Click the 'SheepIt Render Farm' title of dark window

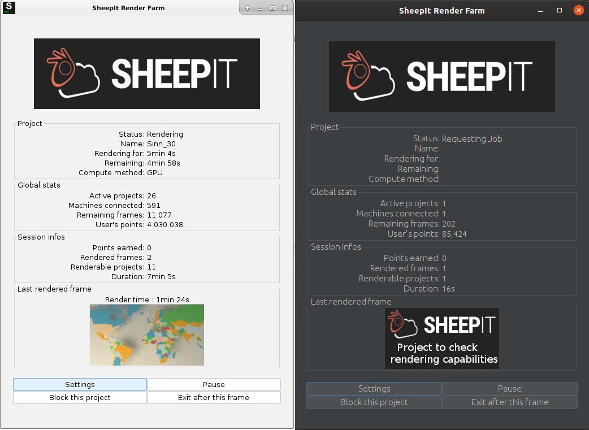pyautogui.click(x=442, y=11)
